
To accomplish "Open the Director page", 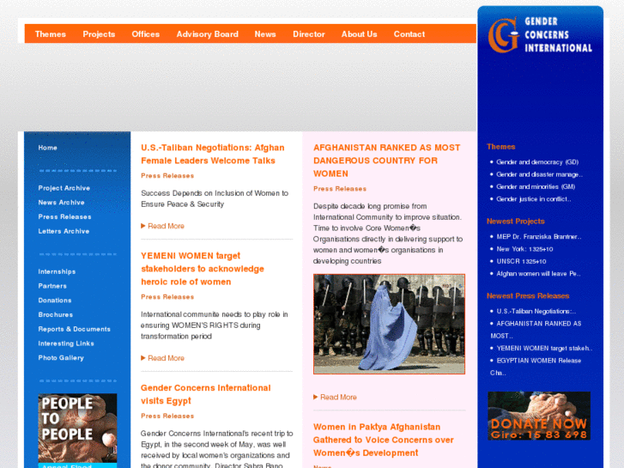I will pyautogui.click(x=309, y=34).
